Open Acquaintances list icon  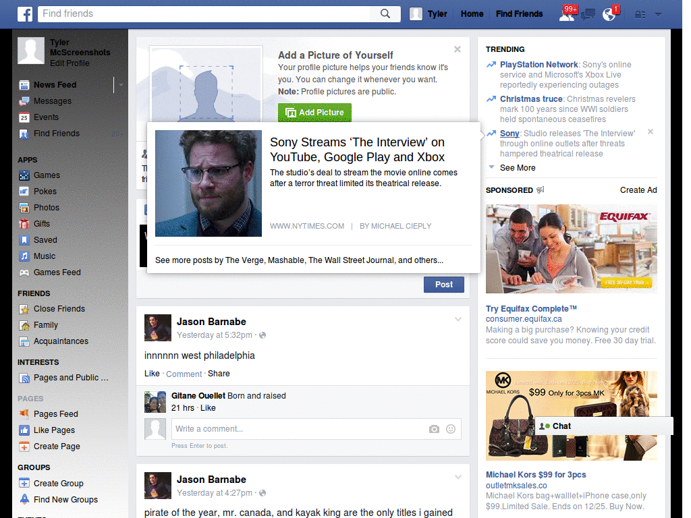coord(24,341)
